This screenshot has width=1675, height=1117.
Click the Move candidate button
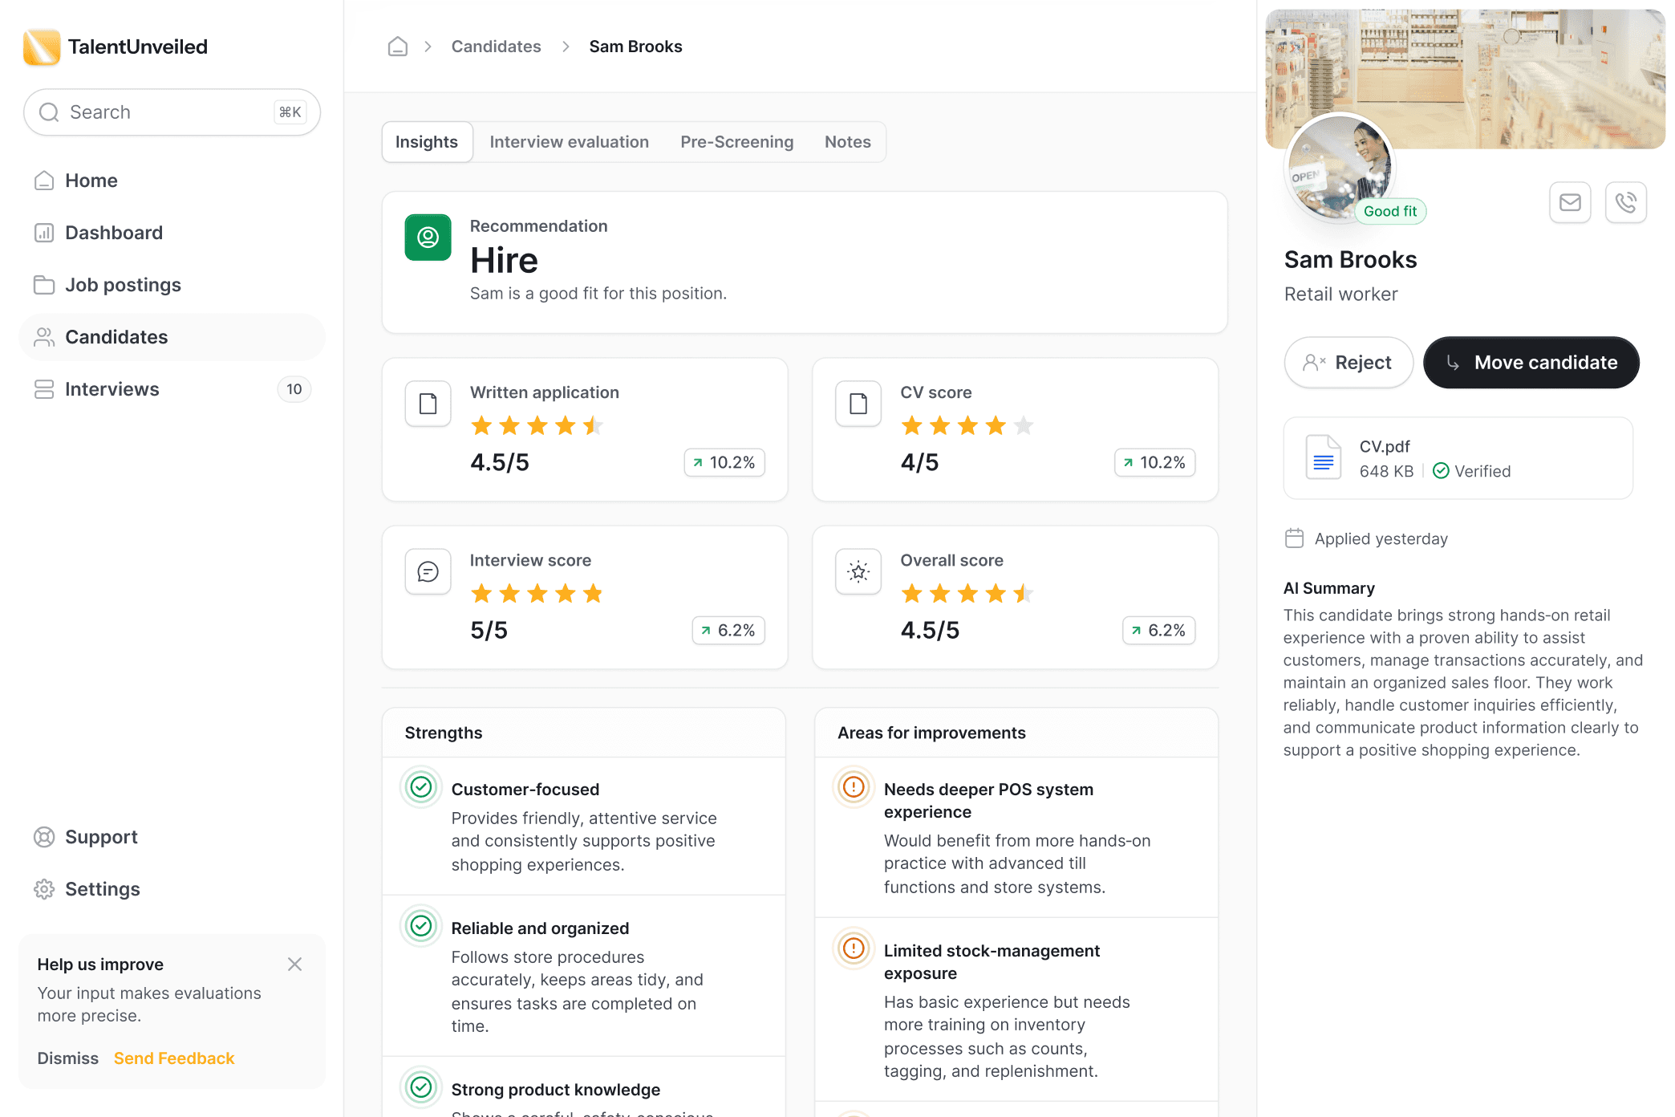[1531, 362]
